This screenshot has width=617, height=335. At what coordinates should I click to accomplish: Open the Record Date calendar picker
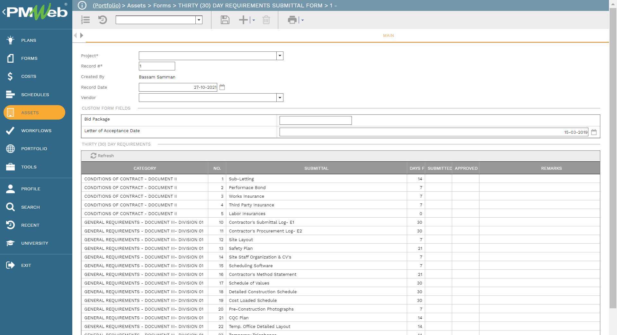222,87
